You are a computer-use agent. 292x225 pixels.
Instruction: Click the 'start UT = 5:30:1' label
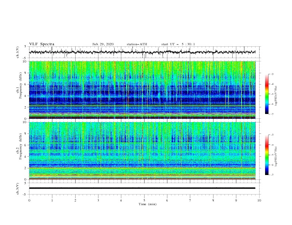click(178, 44)
